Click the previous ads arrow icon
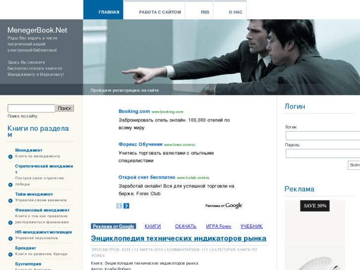Screen dimensions: 360x270 coord(119,206)
